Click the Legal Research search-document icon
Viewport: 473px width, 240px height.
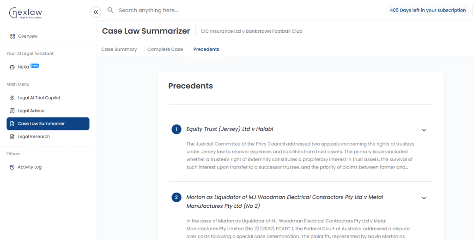pyautogui.click(x=12, y=136)
